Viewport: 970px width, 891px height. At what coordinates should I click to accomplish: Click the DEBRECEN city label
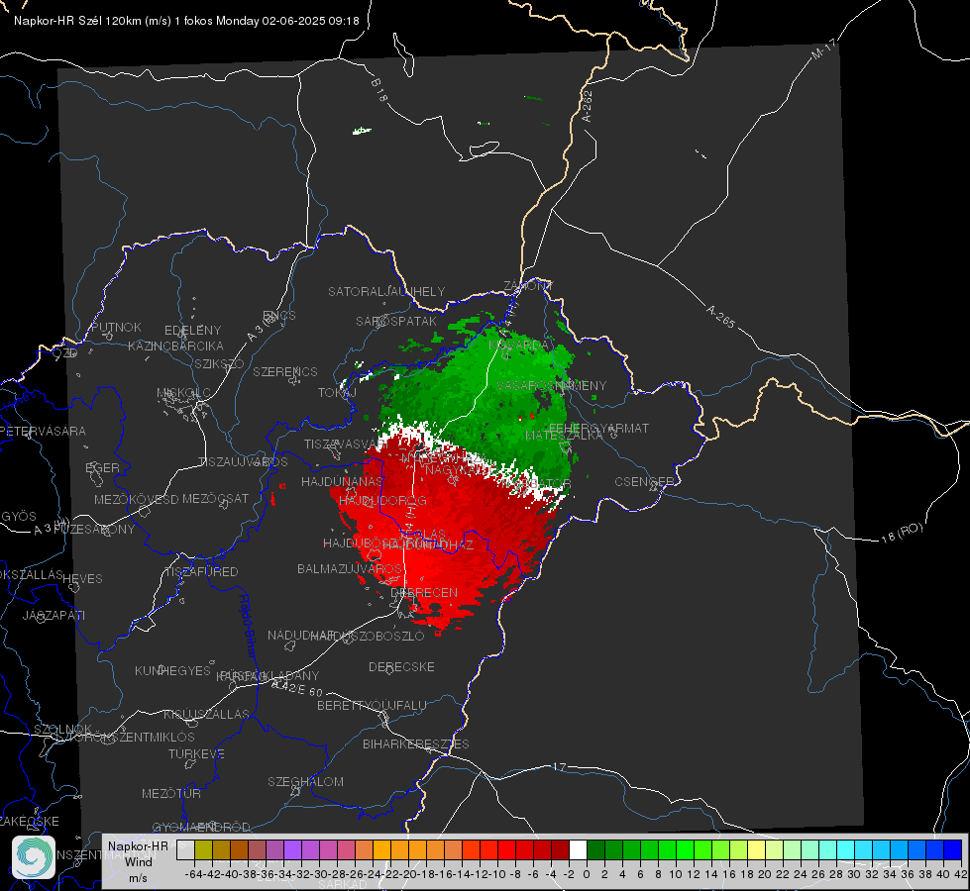tap(424, 592)
